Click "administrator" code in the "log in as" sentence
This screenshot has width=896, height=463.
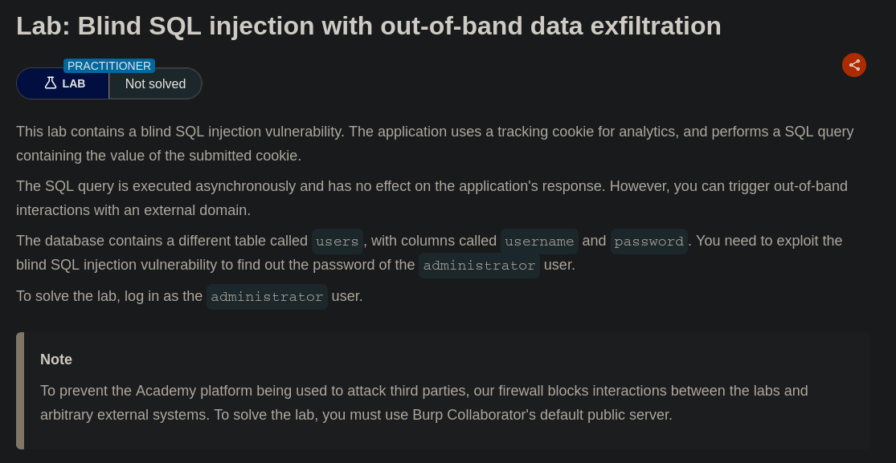pyautogui.click(x=267, y=297)
